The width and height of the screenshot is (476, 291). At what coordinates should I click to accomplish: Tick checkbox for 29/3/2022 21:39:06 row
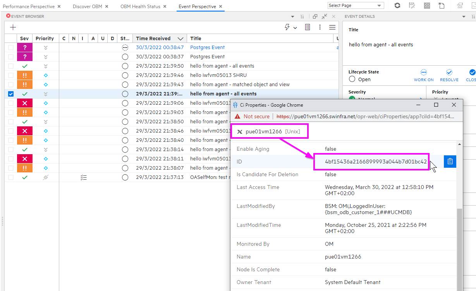click(x=11, y=103)
